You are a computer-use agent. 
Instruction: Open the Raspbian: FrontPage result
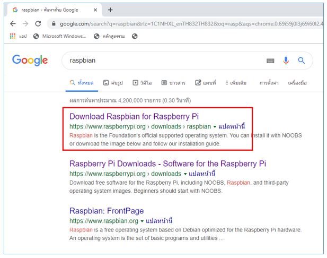(107, 211)
